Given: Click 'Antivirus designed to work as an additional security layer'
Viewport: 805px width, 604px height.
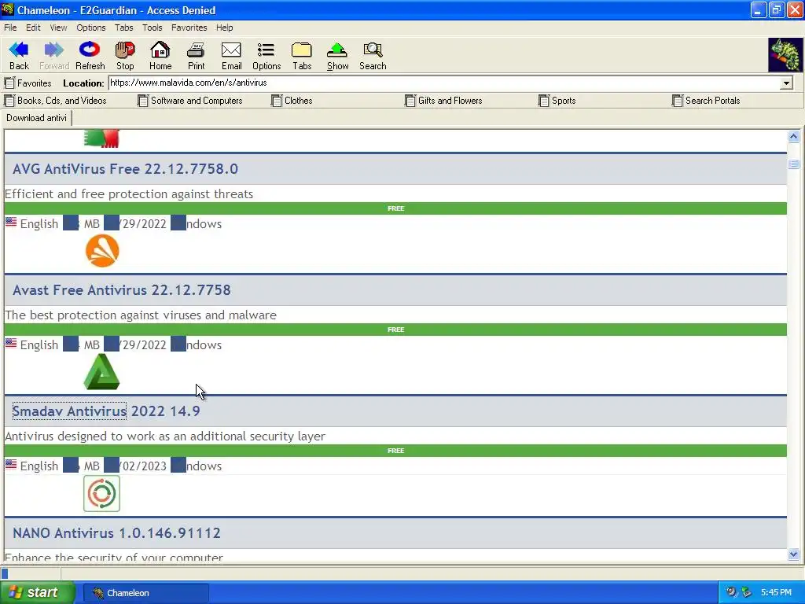Looking at the screenshot, I should (x=165, y=436).
